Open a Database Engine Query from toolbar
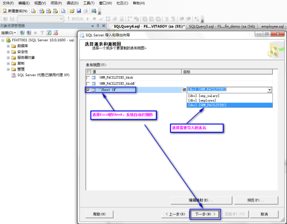The width and height of the screenshot is (287, 224). coord(33,11)
